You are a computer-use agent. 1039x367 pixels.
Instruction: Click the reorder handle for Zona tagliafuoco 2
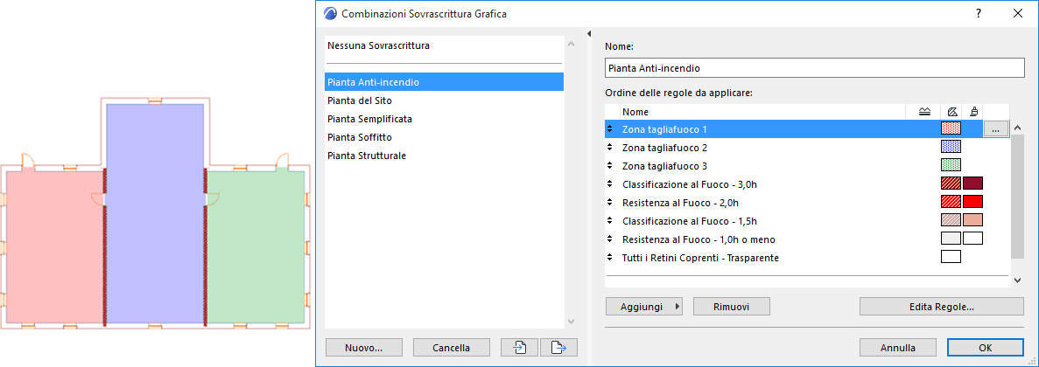click(609, 147)
